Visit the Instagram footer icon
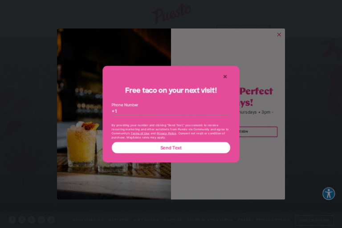This screenshot has width=342, height=228. point(32,220)
